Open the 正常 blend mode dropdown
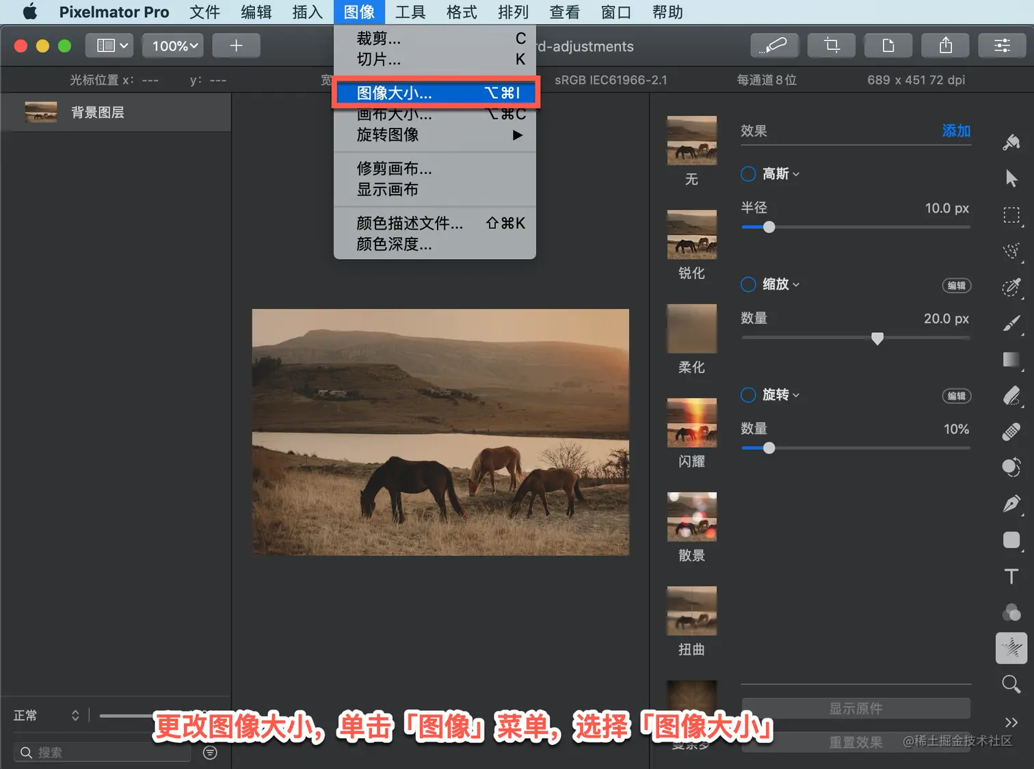This screenshot has height=769, width=1034. [x=47, y=715]
